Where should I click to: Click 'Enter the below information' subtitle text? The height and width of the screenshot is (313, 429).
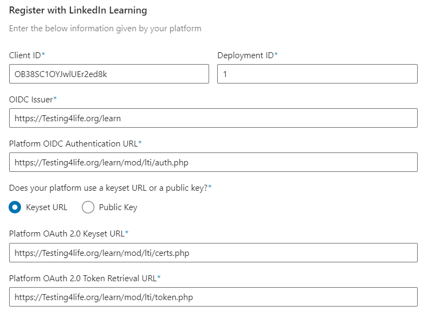pyautogui.click(x=105, y=29)
